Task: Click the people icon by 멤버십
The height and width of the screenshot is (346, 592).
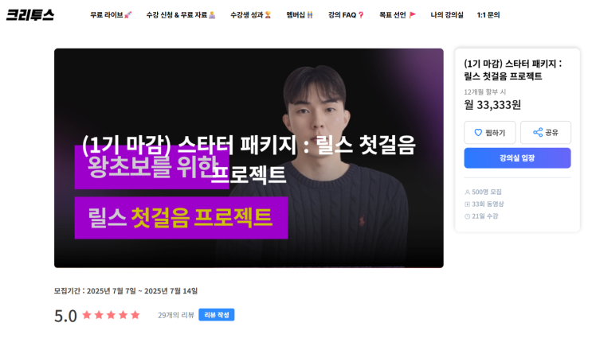Action: point(310,14)
